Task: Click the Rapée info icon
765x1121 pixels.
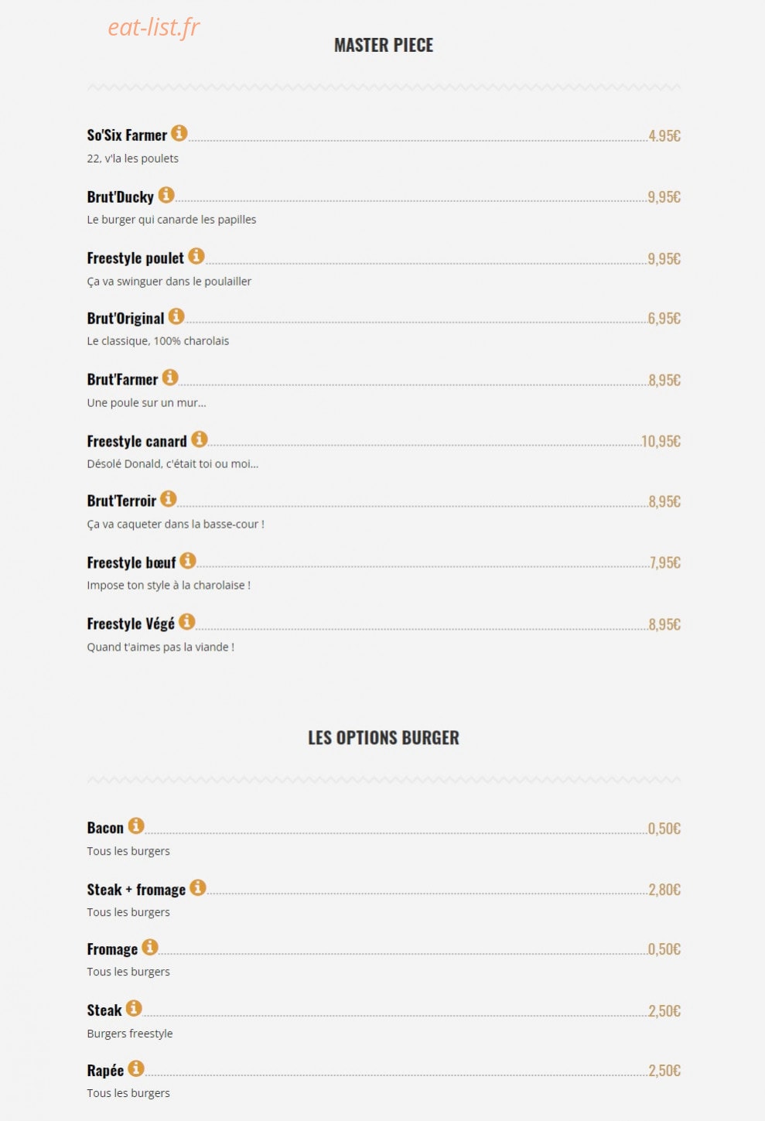Action: pyautogui.click(x=136, y=1068)
